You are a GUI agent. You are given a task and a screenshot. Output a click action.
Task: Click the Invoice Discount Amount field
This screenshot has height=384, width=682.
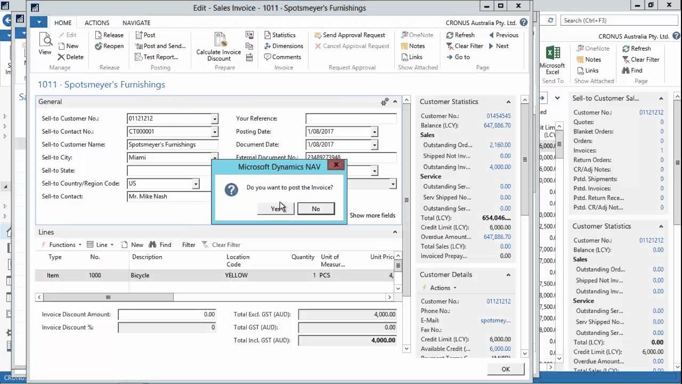[167, 315]
